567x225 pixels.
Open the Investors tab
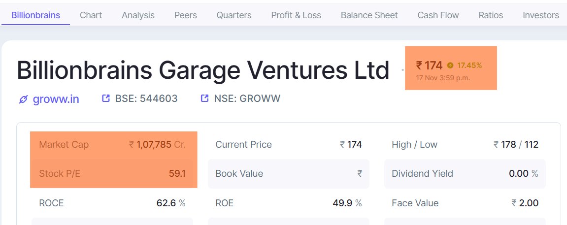540,15
